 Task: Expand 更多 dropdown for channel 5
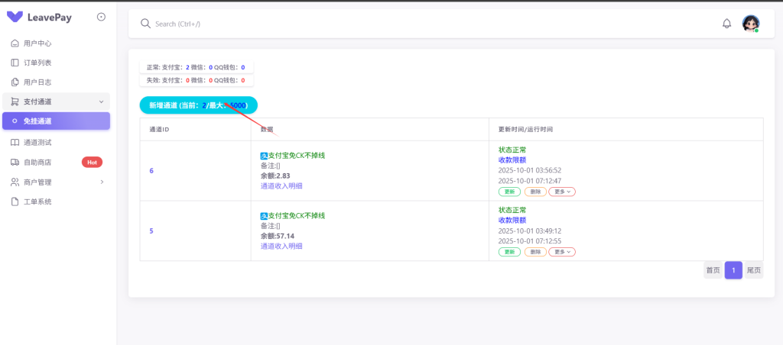tap(563, 252)
